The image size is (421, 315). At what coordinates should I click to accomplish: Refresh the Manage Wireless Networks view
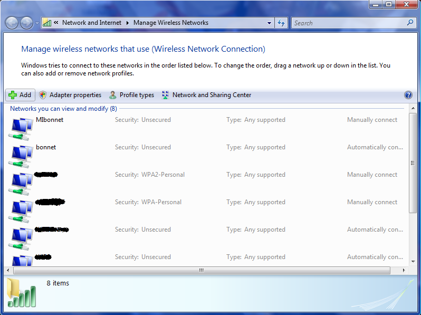point(281,23)
